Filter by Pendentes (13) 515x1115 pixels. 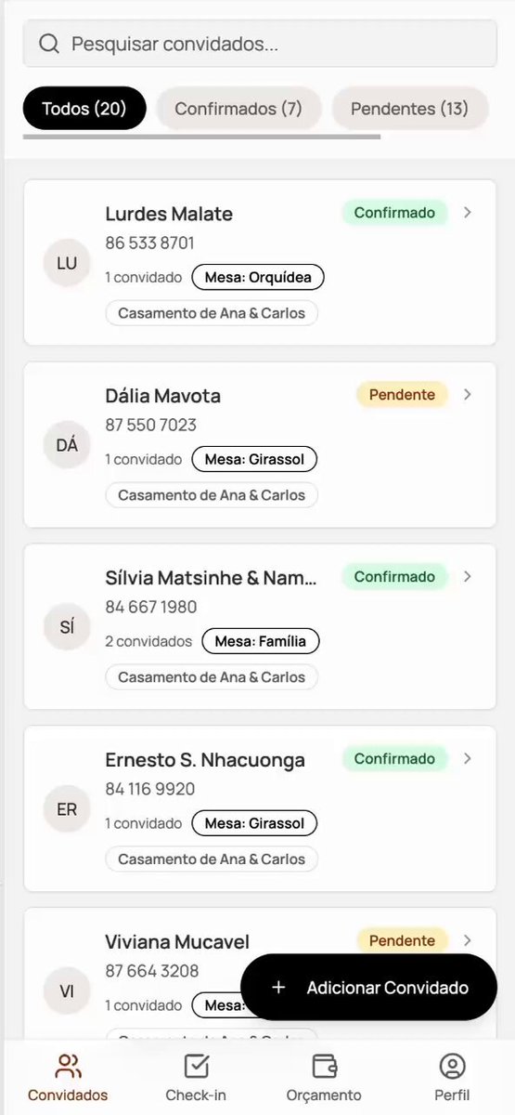coord(409,109)
